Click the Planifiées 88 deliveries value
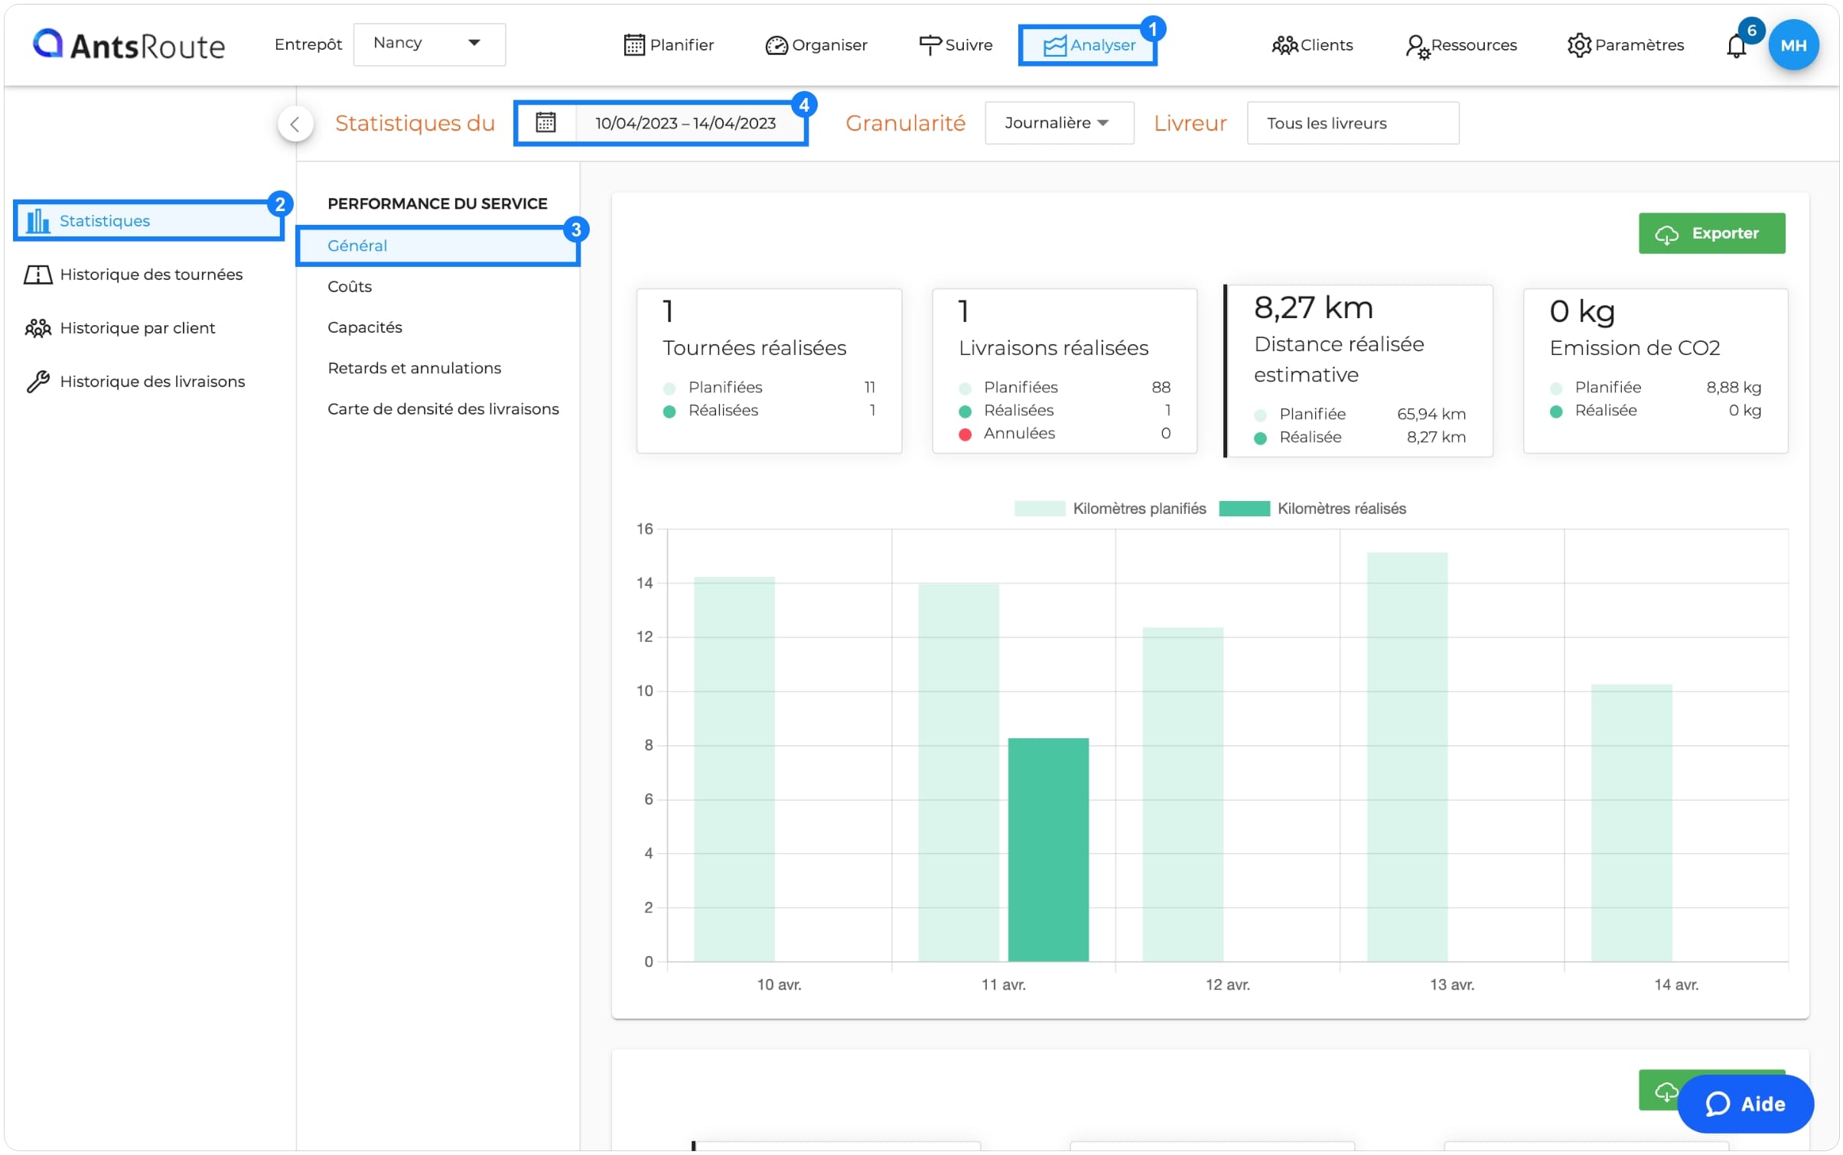1843x1155 pixels. (x=1160, y=387)
